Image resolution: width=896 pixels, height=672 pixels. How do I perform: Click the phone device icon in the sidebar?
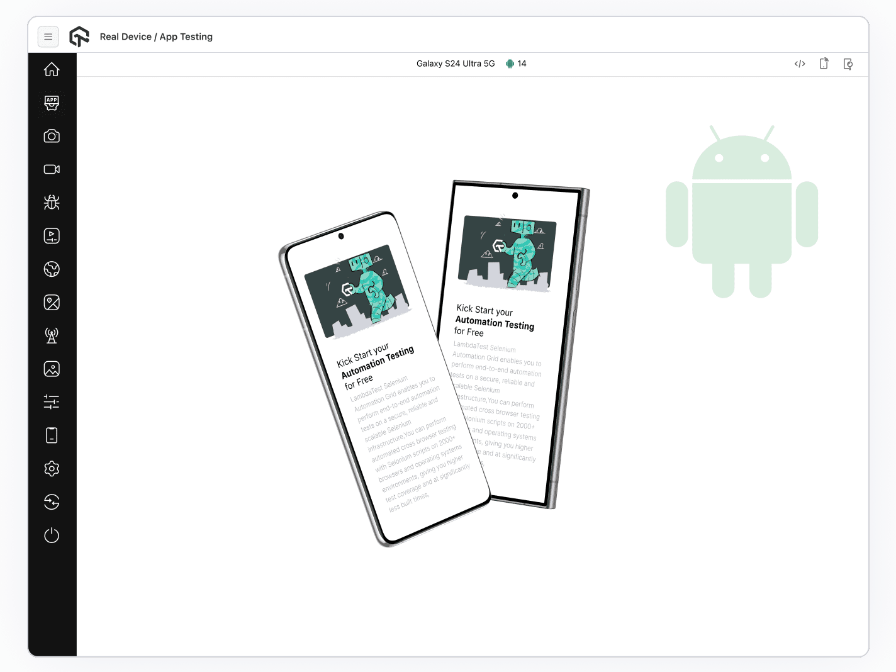click(x=52, y=435)
